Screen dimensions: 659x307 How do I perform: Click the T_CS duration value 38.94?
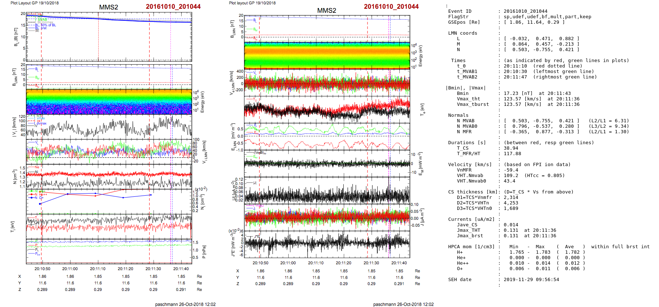tap(511, 148)
